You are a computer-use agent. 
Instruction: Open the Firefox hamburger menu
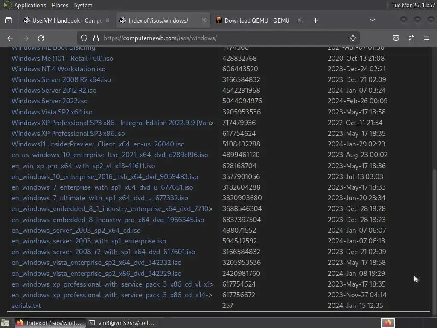click(x=427, y=38)
